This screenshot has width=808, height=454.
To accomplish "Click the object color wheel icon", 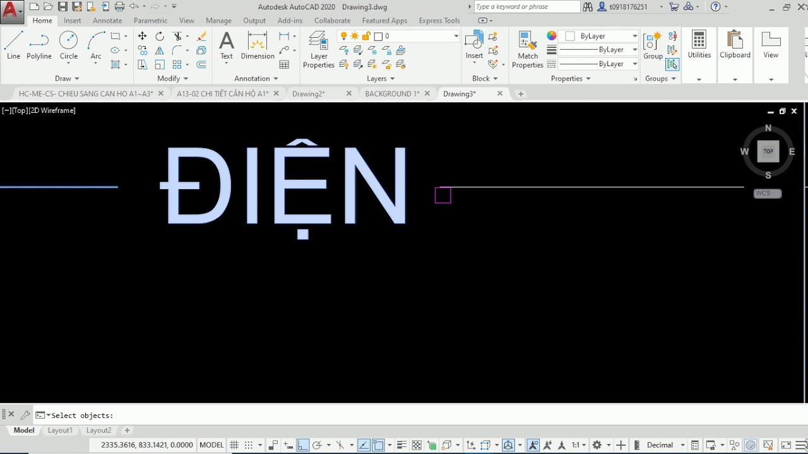I will pos(552,36).
